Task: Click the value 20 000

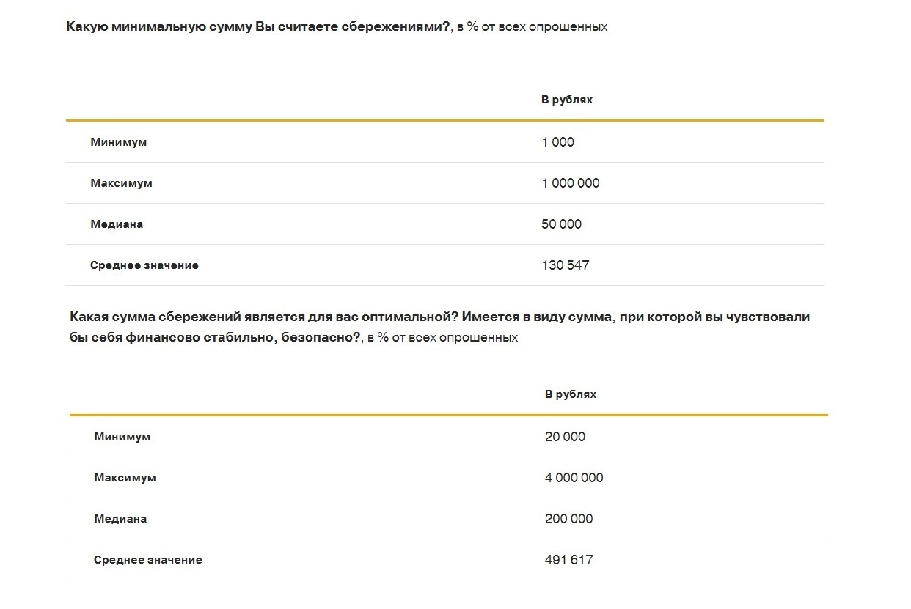Action: pos(565,437)
